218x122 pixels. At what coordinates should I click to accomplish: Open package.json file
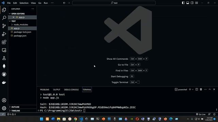(x=22, y=36)
